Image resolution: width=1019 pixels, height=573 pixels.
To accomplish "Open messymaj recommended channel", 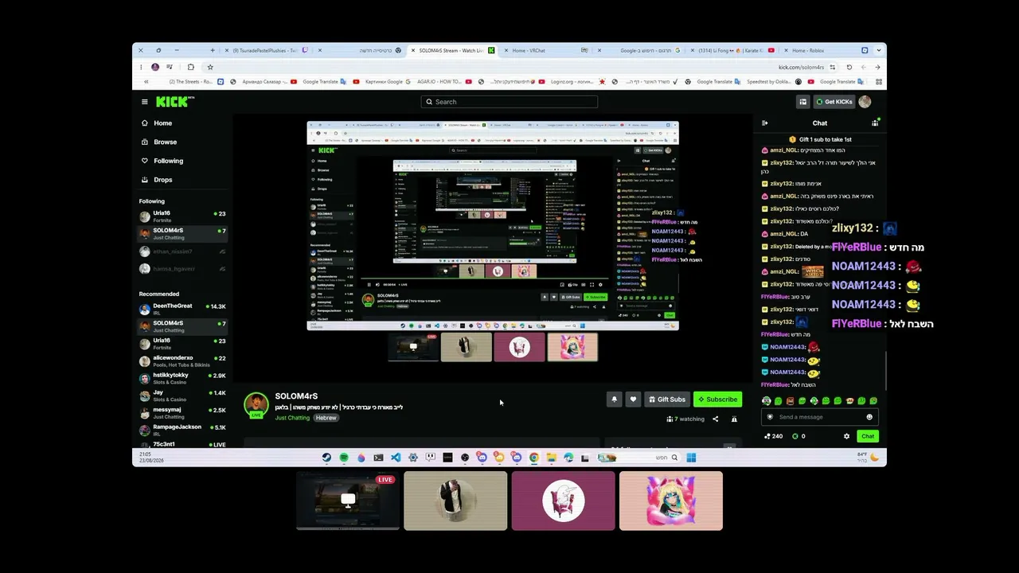I will (182, 413).
